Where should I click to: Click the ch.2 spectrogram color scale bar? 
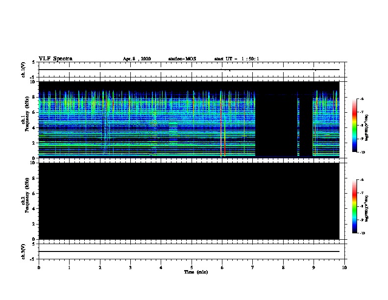354,206
